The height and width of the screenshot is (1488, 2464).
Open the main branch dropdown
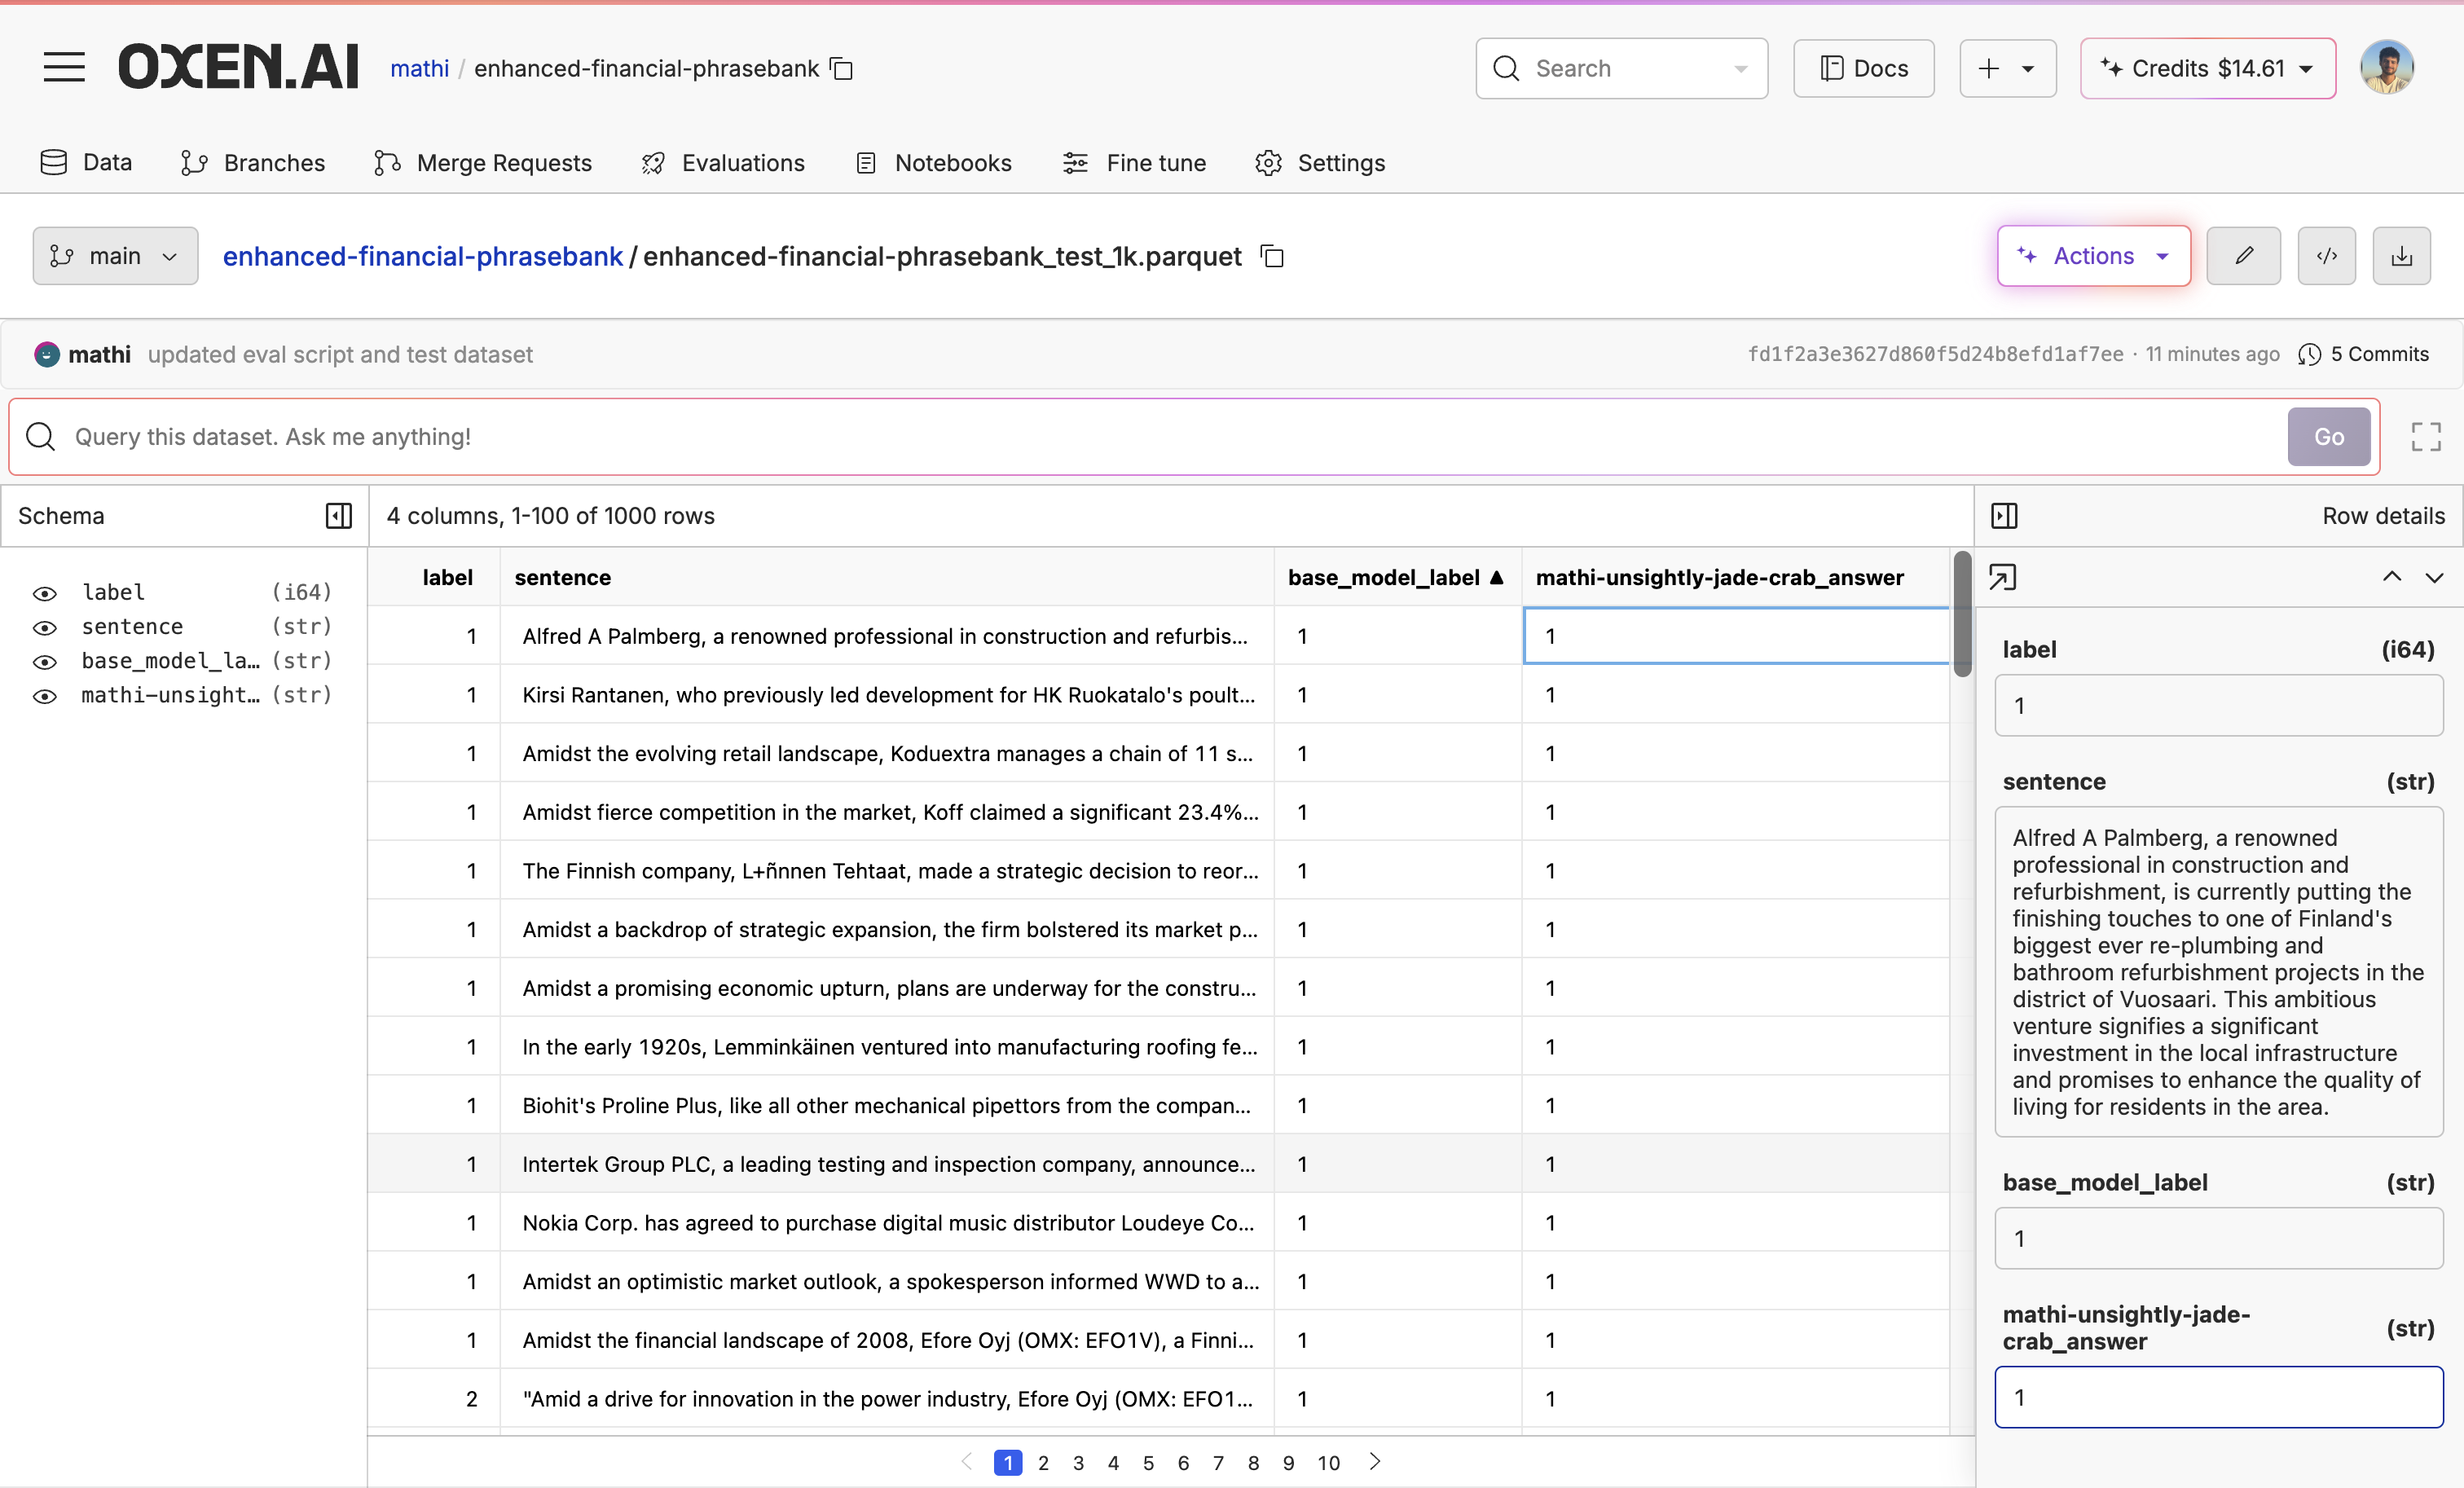click(x=115, y=256)
